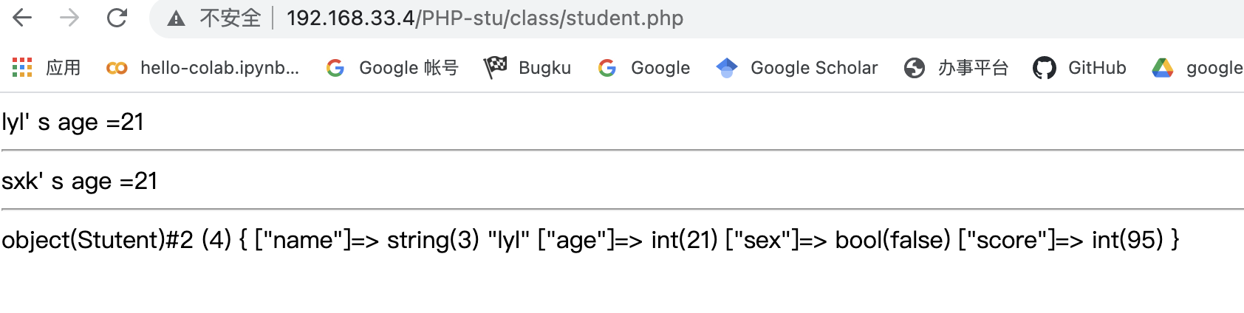
Task: Click the Bugku flag bookmark icon
Action: click(495, 68)
